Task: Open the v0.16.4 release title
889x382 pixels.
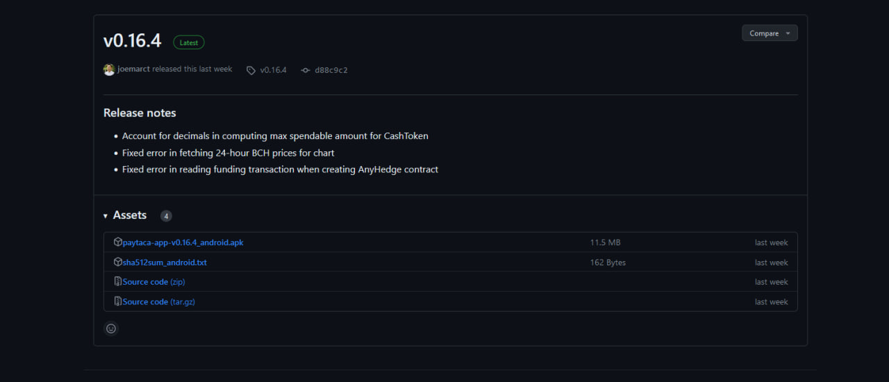Action: (132, 41)
